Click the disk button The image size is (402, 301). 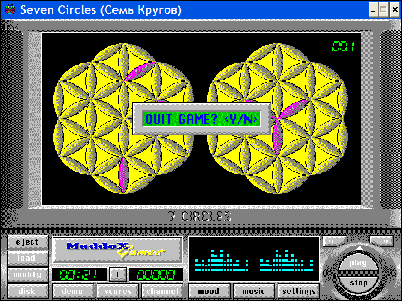(28, 291)
